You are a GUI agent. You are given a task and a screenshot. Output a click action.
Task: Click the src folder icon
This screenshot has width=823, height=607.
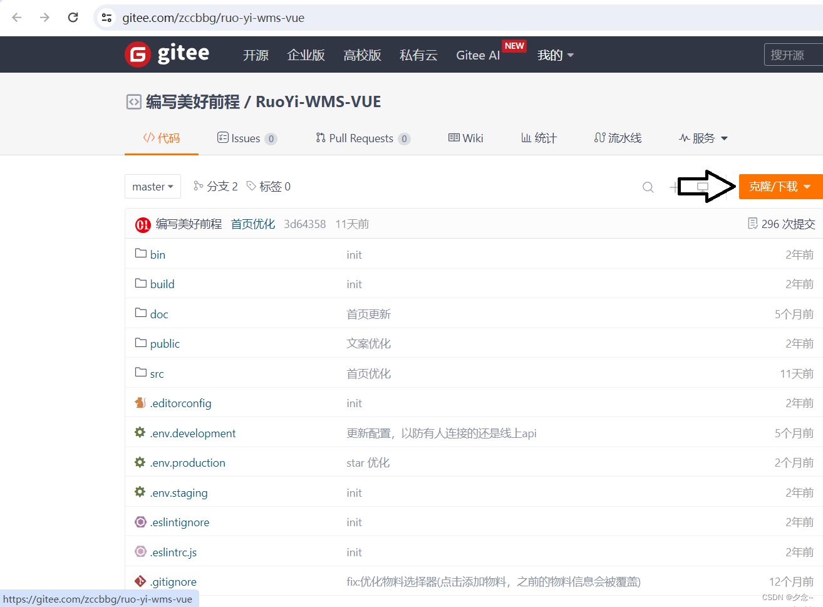(x=141, y=373)
